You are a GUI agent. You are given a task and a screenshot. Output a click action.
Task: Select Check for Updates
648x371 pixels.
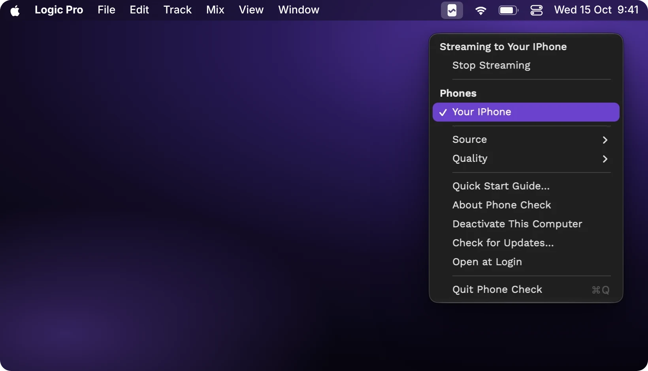[526, 243]
